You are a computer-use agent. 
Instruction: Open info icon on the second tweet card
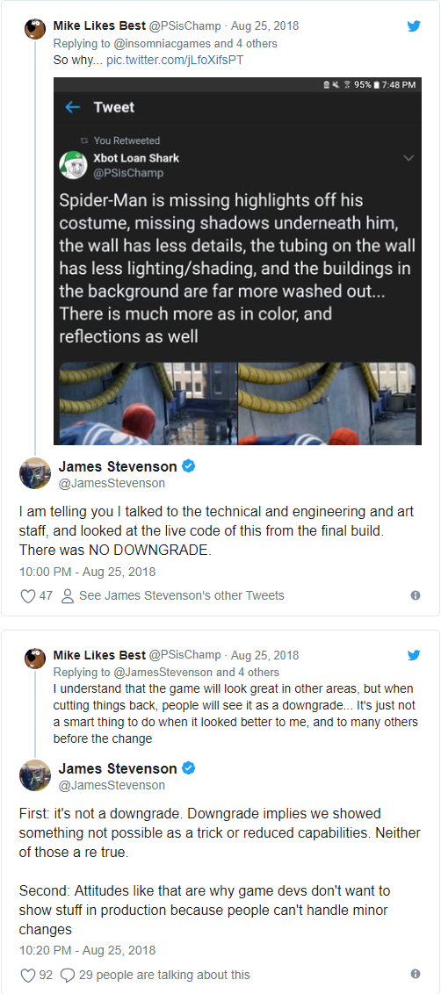coord(416,974)
